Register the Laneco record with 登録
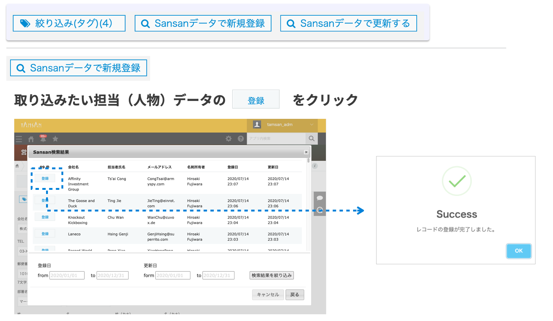Viewport: 553px width, 321px height. tap(45, 234)
